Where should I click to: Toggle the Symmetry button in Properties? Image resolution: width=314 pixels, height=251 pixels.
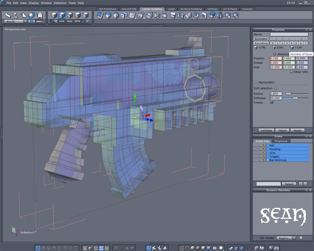tap(261, 39)
